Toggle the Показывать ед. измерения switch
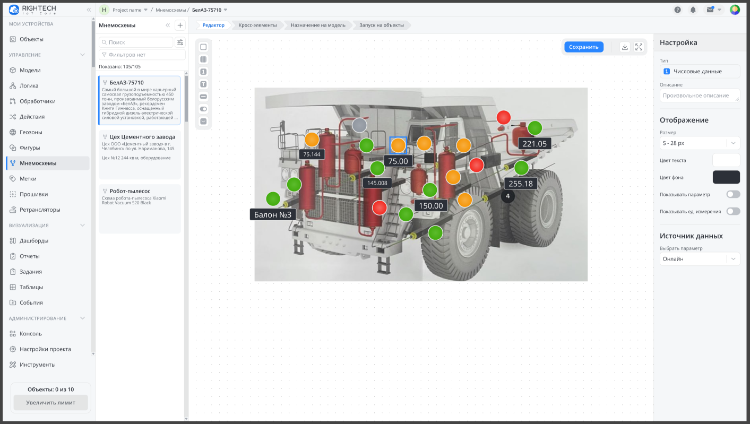Viewport: 750px width, 424px height. click(733, 211)
